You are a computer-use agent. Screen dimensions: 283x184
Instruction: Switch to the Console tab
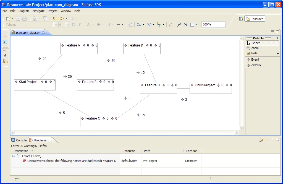(19, 140)
